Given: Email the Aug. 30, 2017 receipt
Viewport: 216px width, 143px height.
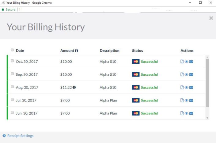Looking at the screenshot, I should (191, 88).
